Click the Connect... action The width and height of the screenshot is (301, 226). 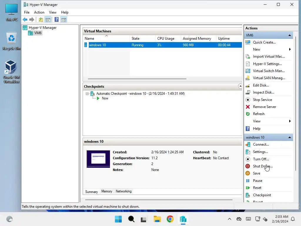pyautogui.click(x=261, y=144)
